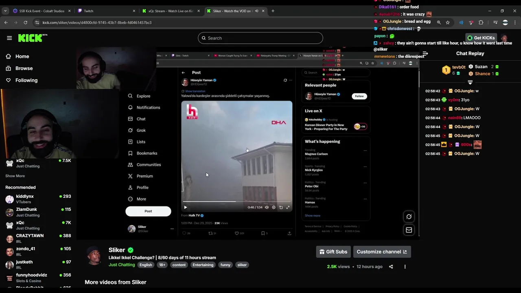Click Get KICKs button
This screenshot has width=521, height=293.
(481, 38)
